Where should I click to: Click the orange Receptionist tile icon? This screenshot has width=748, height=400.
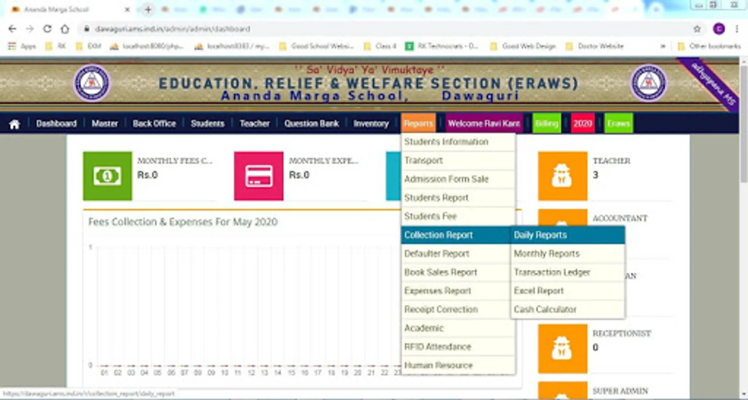562,348
